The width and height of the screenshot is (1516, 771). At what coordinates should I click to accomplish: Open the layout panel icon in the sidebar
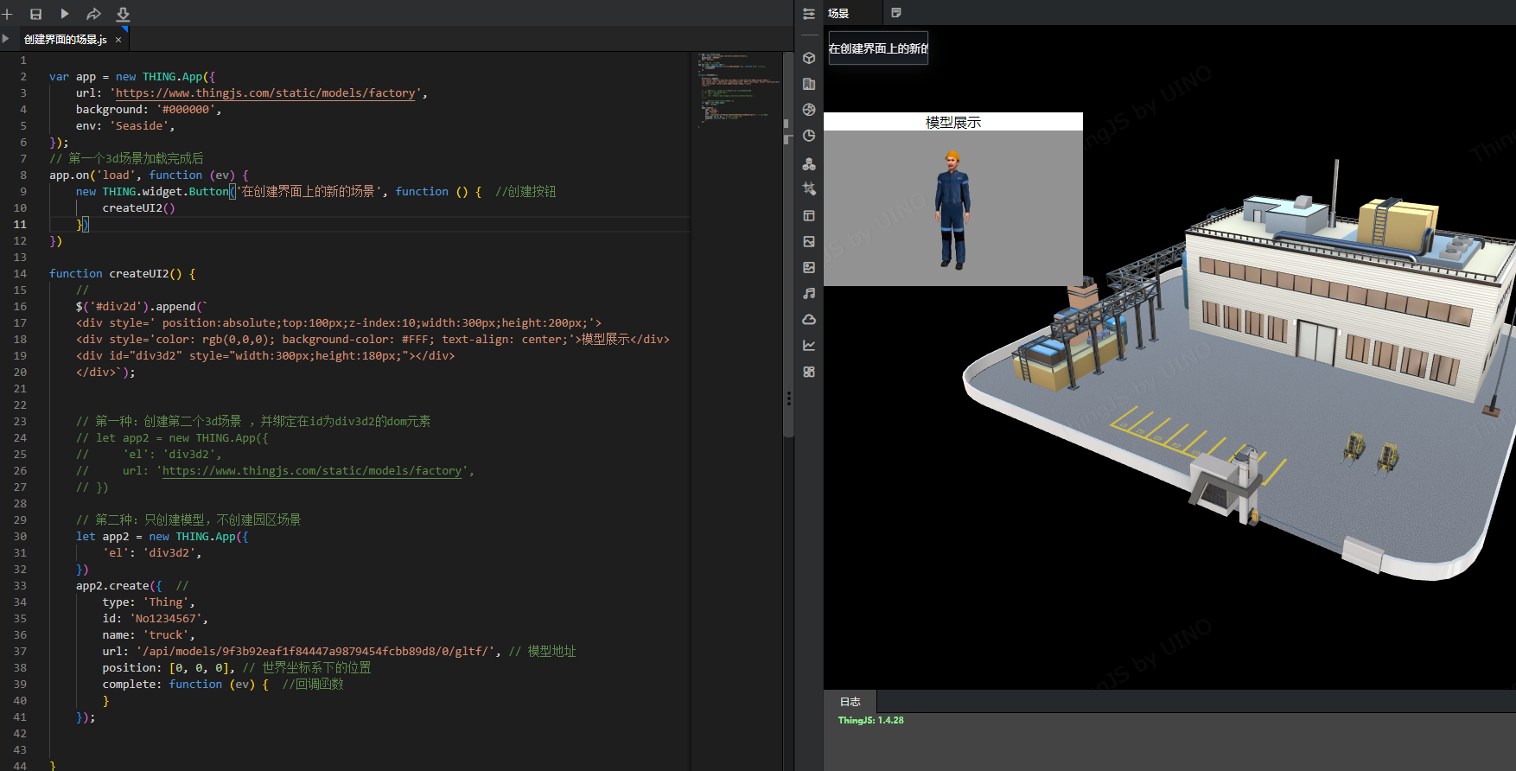coord(809,215)
